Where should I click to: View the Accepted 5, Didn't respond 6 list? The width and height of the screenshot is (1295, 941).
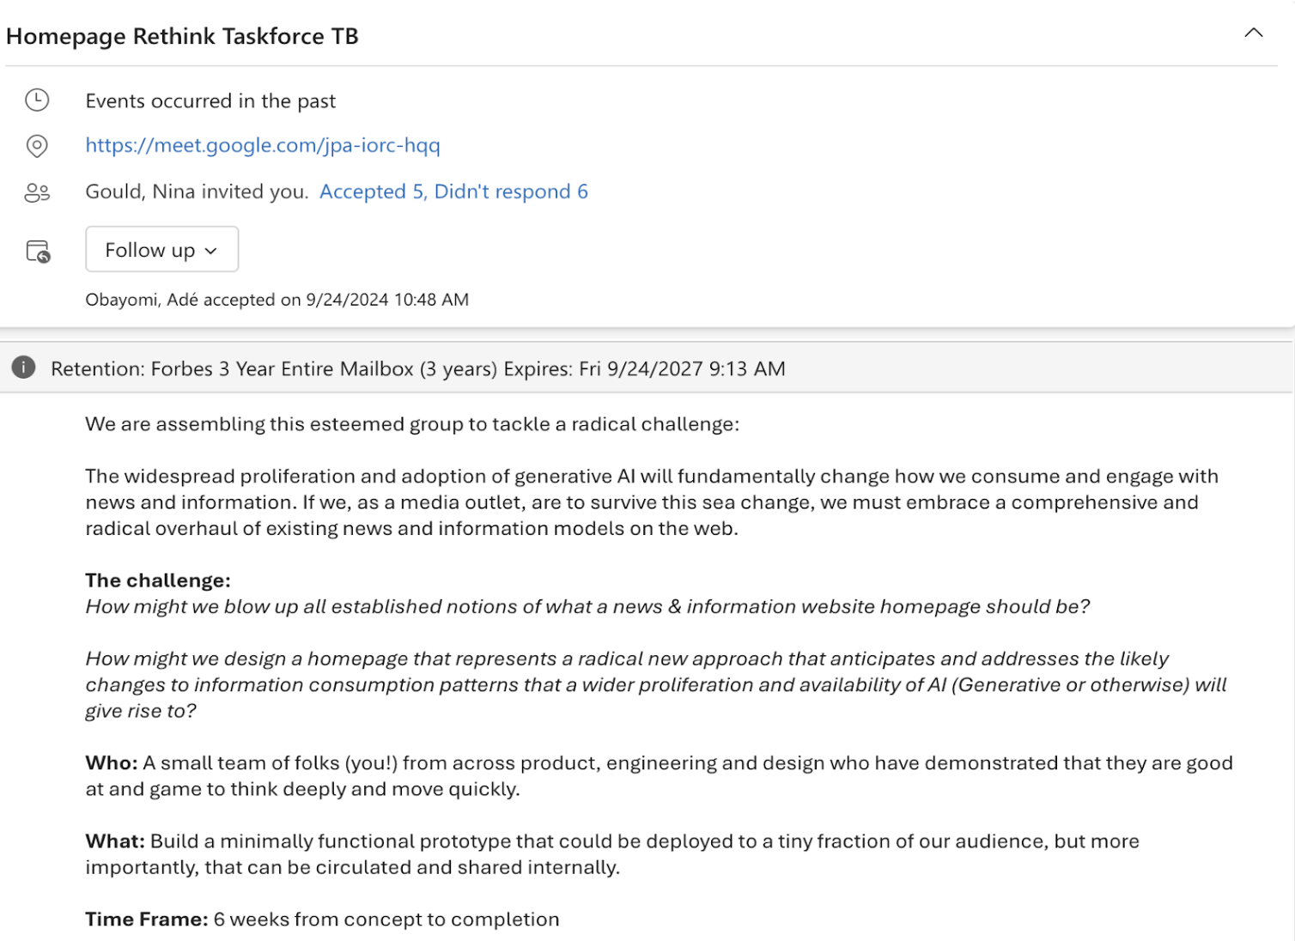[x=453, y=191]
